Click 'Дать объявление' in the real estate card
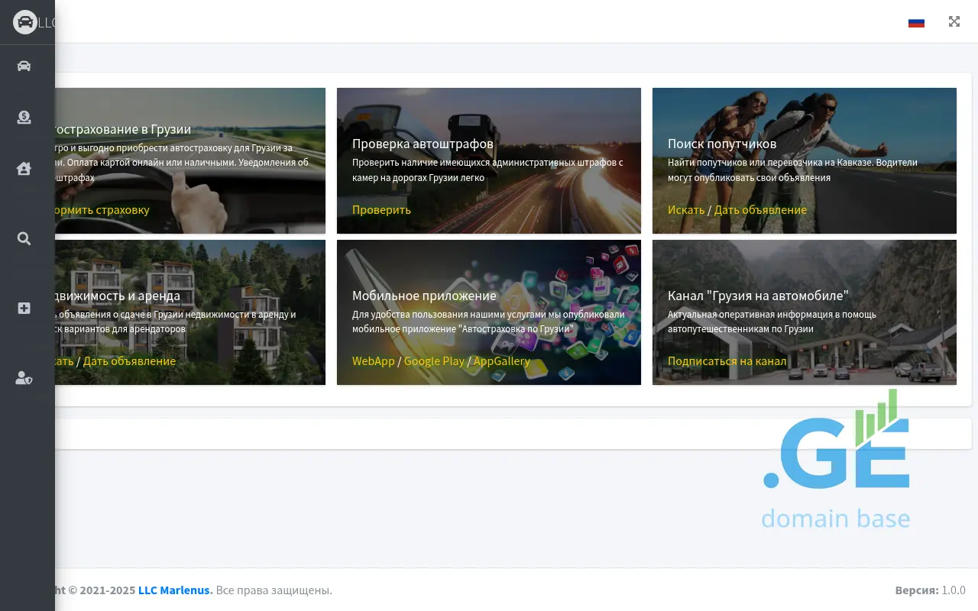This screenshot has height=611, width=978. (x=129, y=361)
